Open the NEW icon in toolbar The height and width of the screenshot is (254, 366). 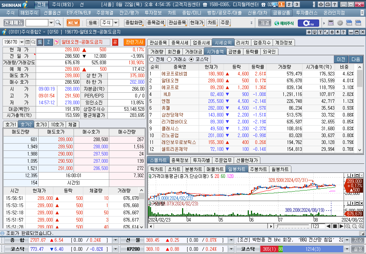tap(73, 23)
